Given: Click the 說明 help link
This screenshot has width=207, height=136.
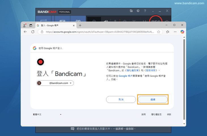Looking at the screenshot, I should coord(144,114).
